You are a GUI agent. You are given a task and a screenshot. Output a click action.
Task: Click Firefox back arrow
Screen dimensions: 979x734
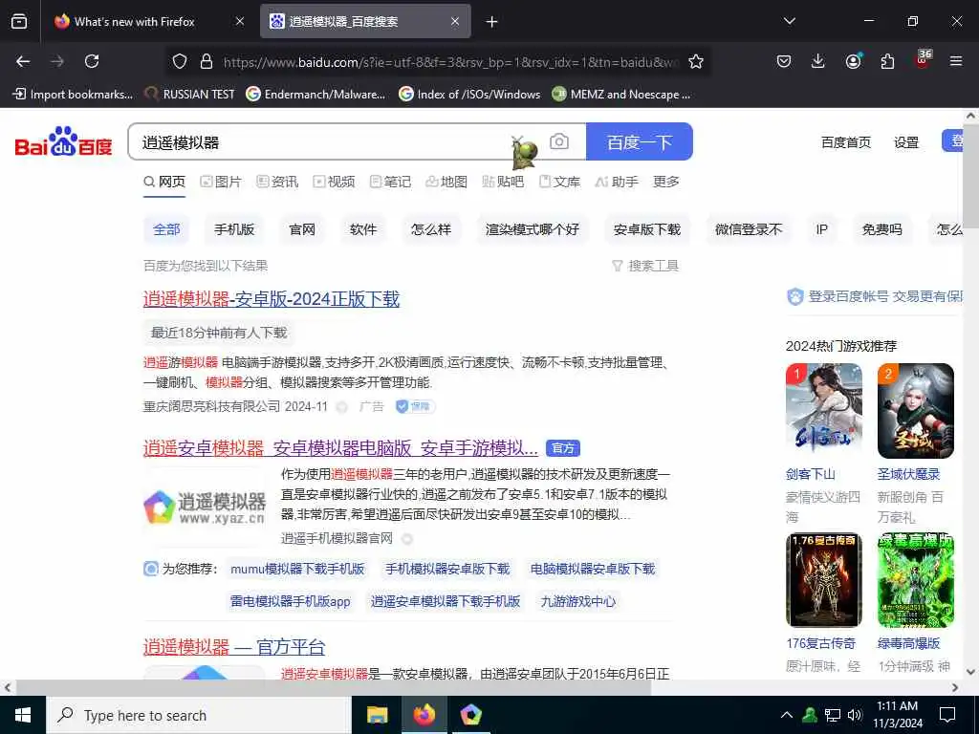[23, 61]
